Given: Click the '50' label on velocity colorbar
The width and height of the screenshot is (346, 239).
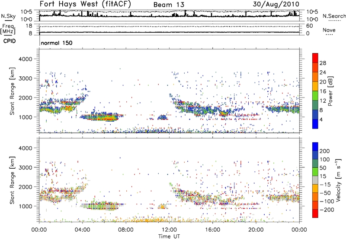Looking at the screenshot, I should 323,168.
